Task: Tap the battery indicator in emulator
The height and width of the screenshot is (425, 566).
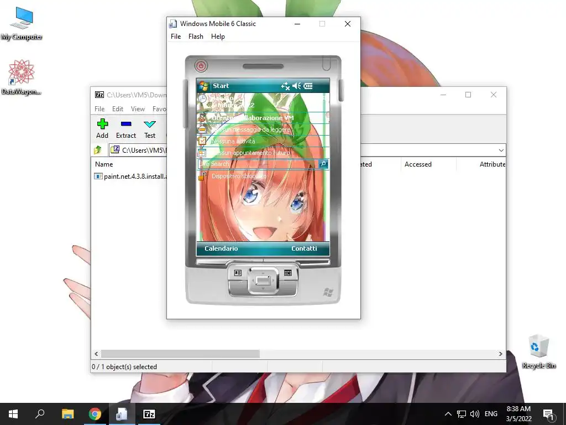Action: [308, 86]
